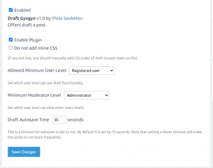Toggle the Enable Plugin checkbox

coord(11,40)
